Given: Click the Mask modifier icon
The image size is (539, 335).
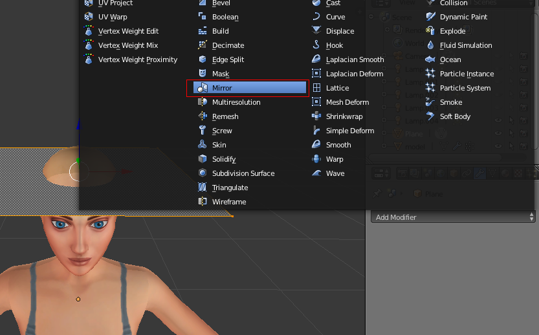Looking at the screenshot, I should coord(203,74).
